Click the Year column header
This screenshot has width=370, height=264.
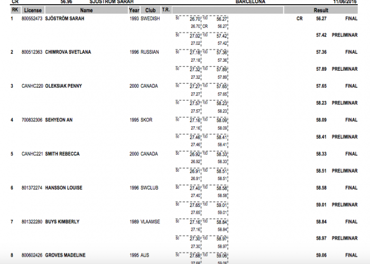pyautogui.click(x=134, y=10)
